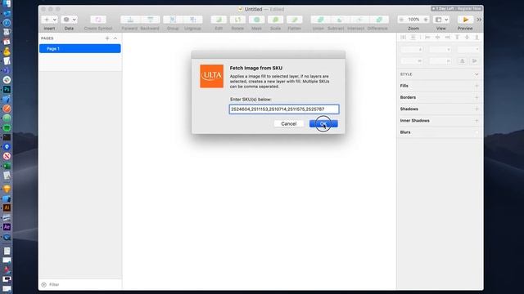Viewport: 524px width, 294px height.
Task: Click the Rotate toolbar icon
Action: [x=237, y=20]
